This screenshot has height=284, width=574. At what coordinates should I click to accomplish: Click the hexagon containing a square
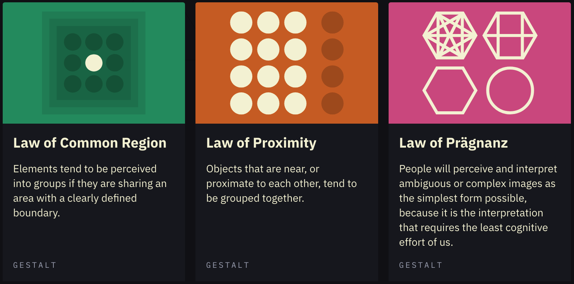tap(510, 35)
